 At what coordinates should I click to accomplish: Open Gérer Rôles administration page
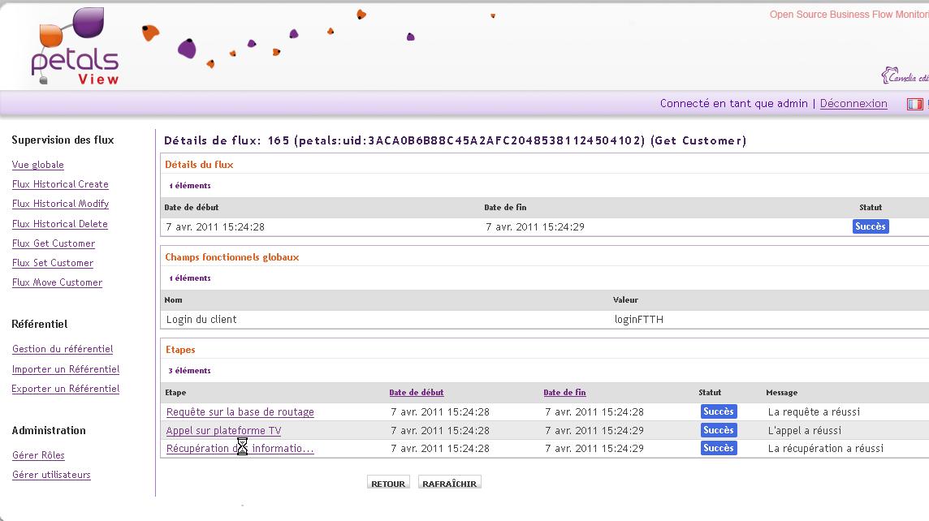(38, 455)
